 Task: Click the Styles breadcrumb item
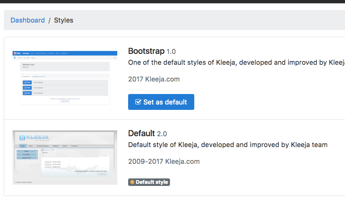click(x=64, y=20)
